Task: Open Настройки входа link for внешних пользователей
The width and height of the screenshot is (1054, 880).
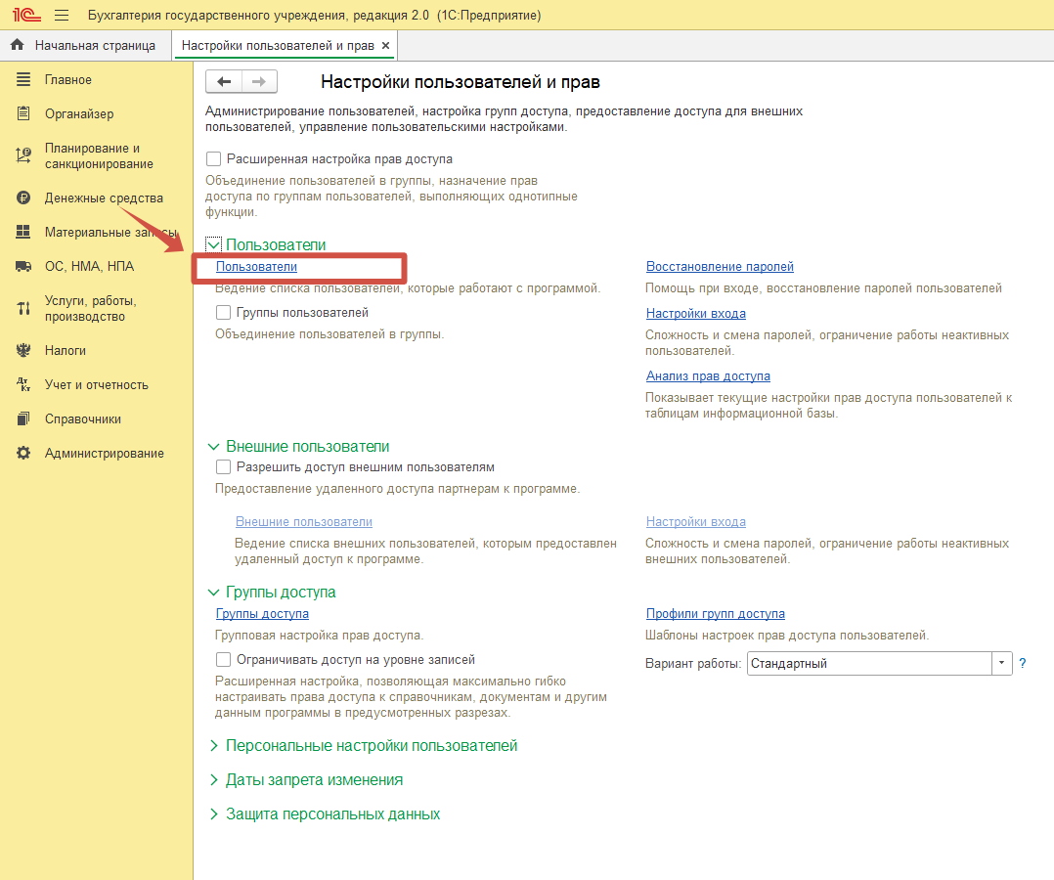Action: coord(696,522)
